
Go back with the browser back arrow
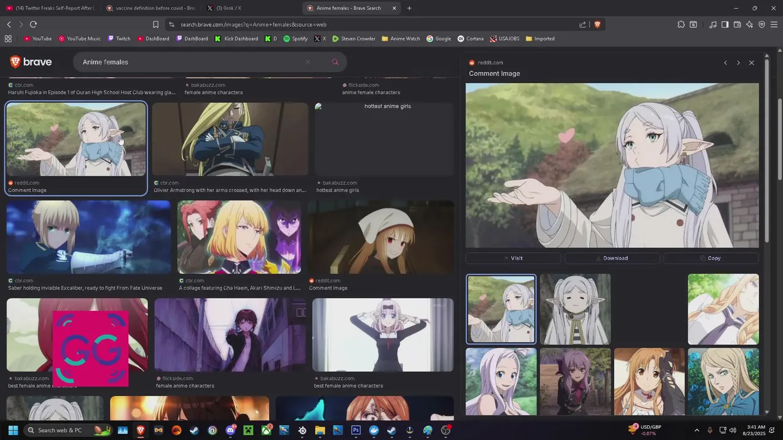click(9, 24)
